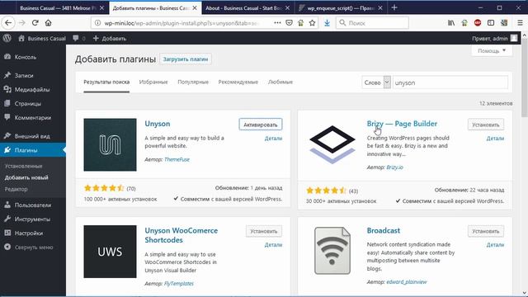Open the Brizy.io author link

[394, 167]
